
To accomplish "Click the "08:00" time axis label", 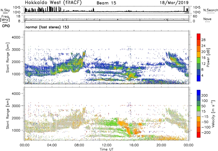I will tap(79, 145).
